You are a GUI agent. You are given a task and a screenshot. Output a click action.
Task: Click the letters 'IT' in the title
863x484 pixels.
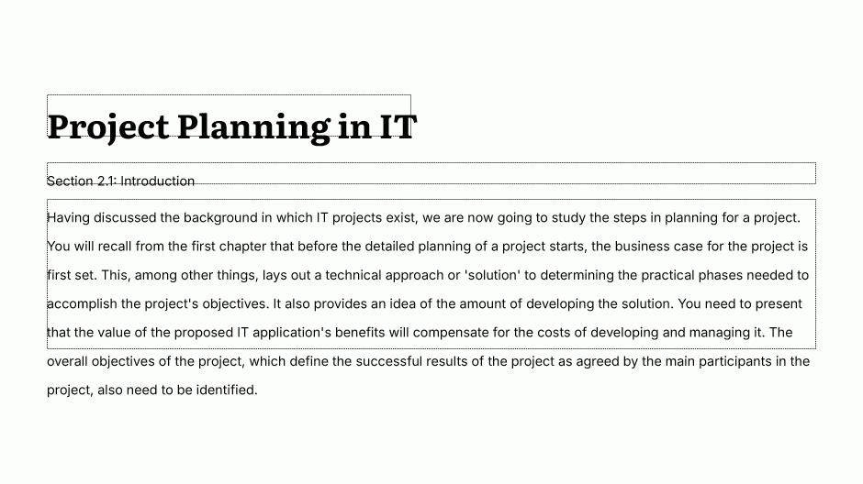click(x=398, y=126)
